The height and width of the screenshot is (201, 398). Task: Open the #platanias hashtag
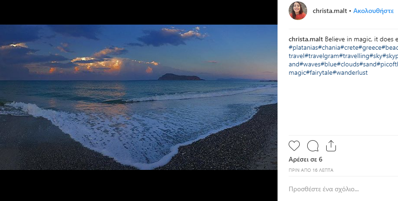[x=303, y=48]
